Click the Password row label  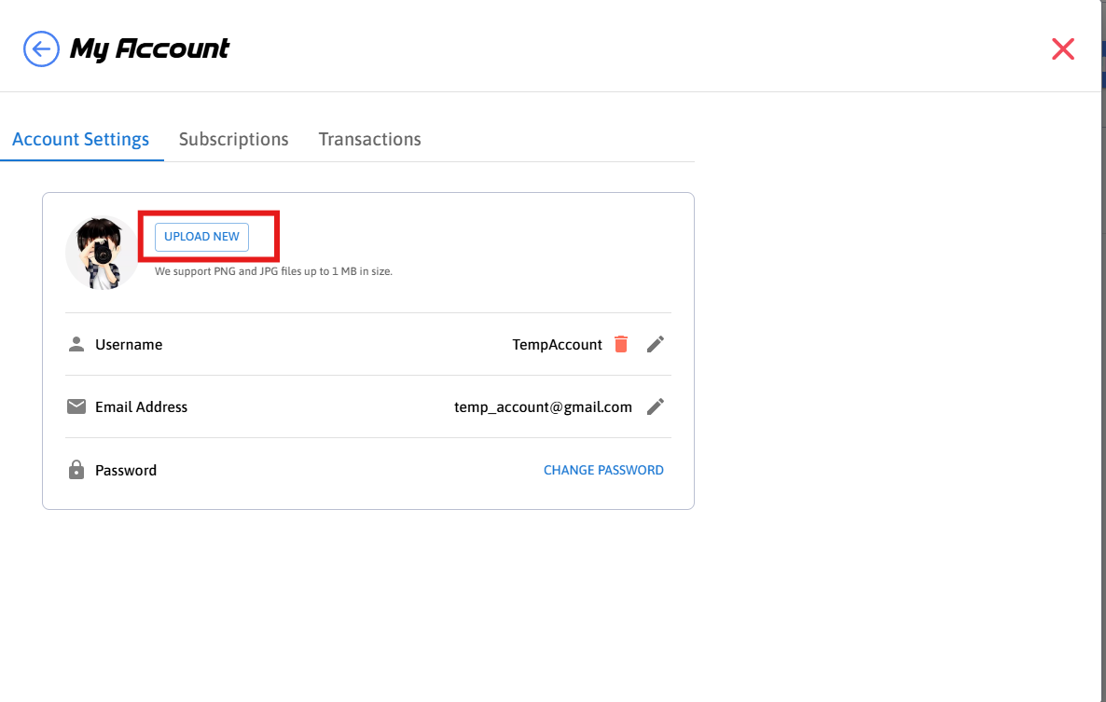point(126,470)
